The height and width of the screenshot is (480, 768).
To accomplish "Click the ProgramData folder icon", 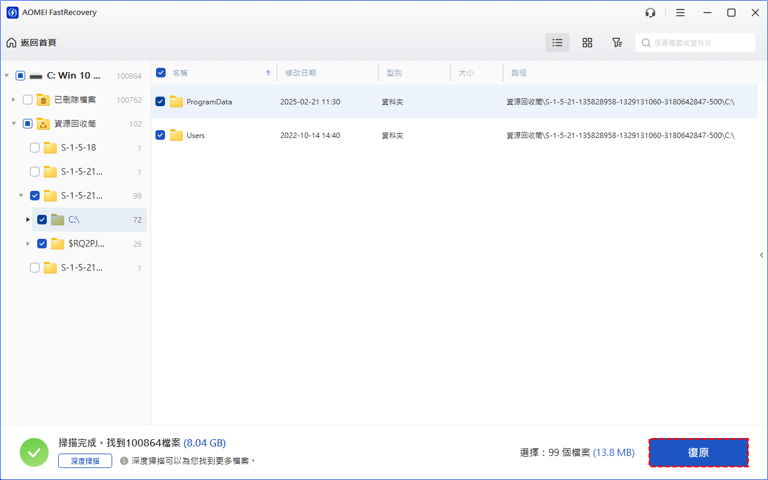I will tap(176, 102).
